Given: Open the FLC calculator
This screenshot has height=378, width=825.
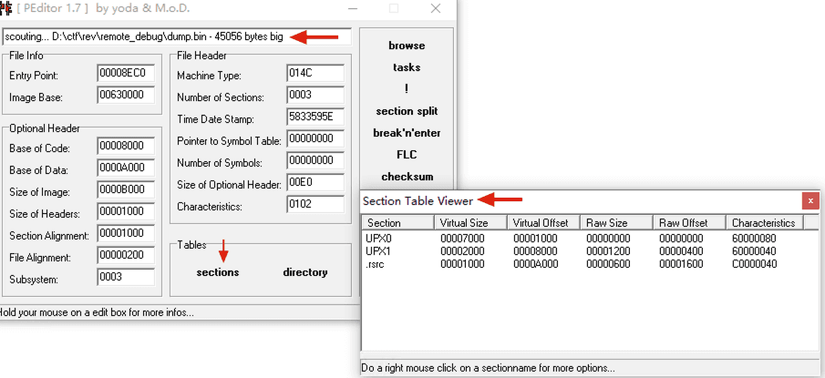Looking at the screenshot, I should (407, 155).
